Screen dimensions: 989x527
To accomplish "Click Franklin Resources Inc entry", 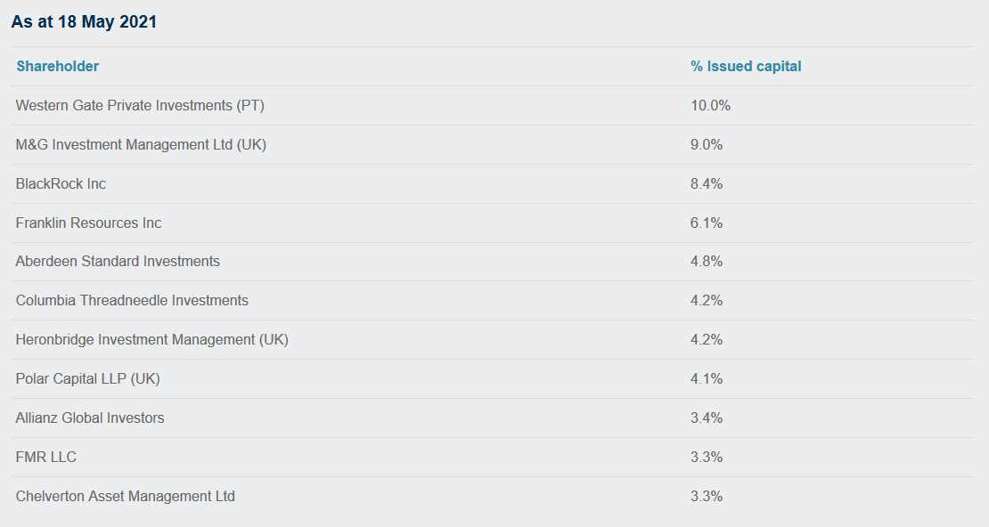I will pyautogui.click(x=88, y=223).
